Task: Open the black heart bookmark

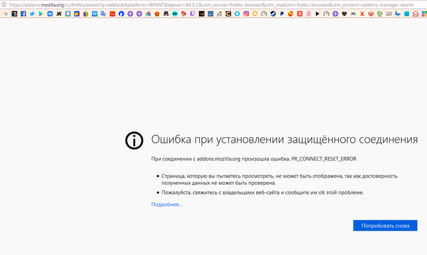Action: tap(344, 13)
